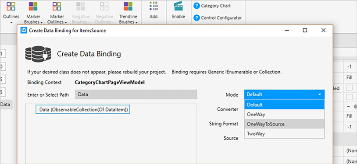Click the database plug icon
Viewport: 357px width, 164px height.
(38, 54)
